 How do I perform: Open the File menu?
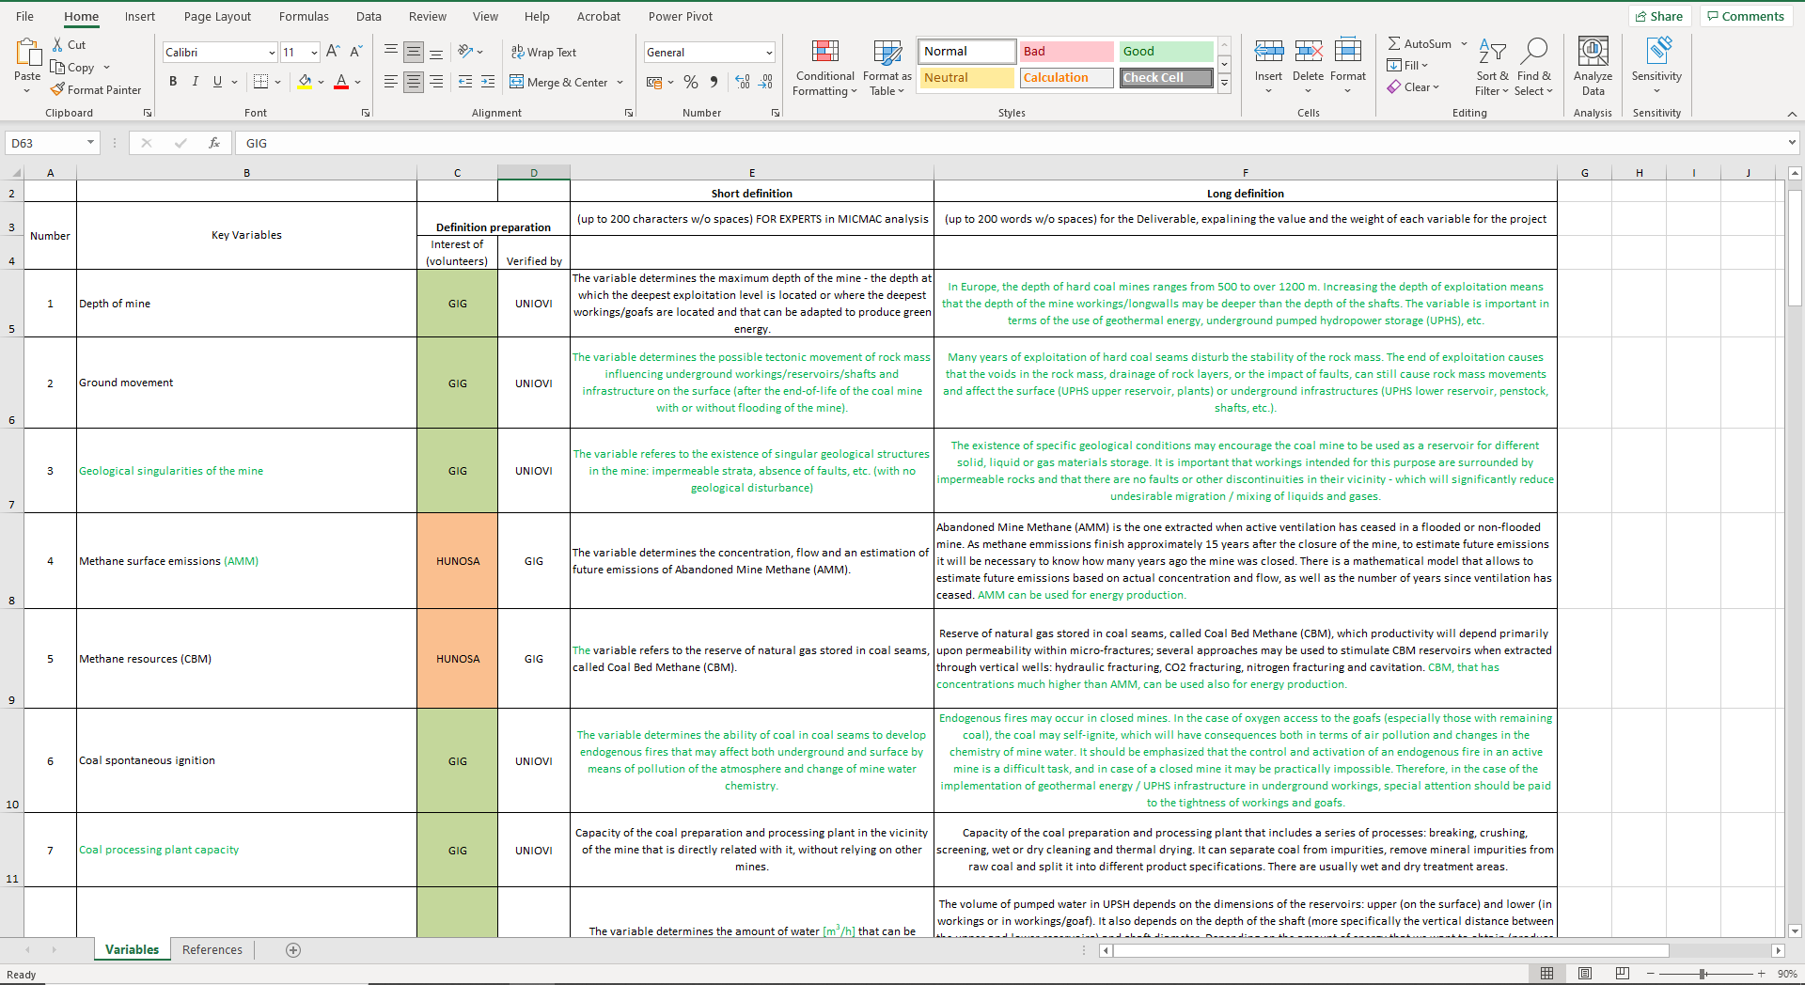25,16
